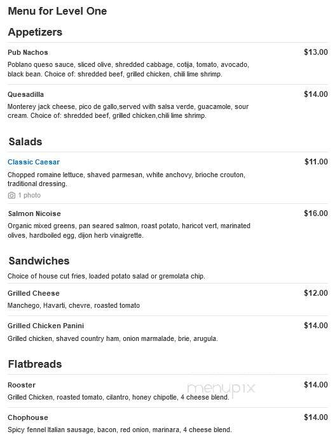Click the $16.00 Salmon Nicoise price
The width and height of the screenshot is (335, 441).
tap(316, 213)
